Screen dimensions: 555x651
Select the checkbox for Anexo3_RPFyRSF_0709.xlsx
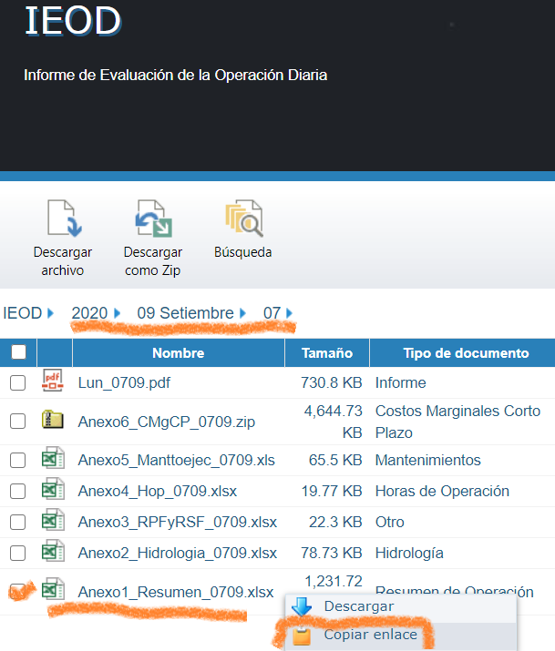(18, 523)
